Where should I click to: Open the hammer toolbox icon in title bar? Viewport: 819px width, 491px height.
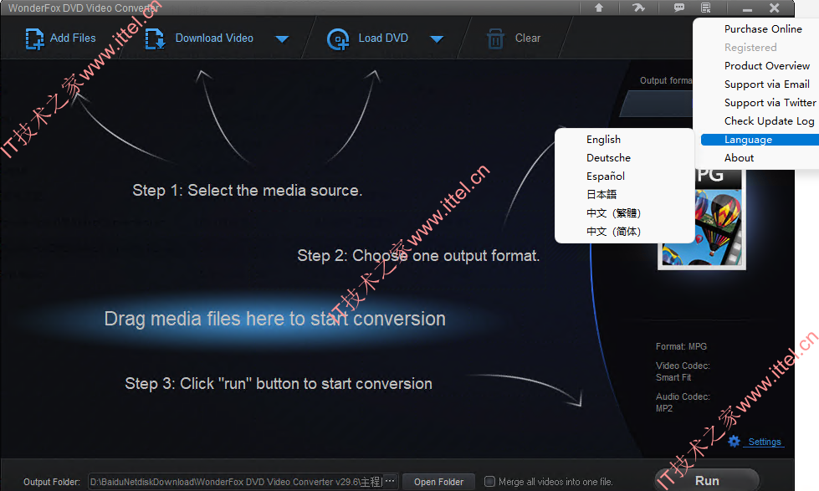click(x=638, y=8)
